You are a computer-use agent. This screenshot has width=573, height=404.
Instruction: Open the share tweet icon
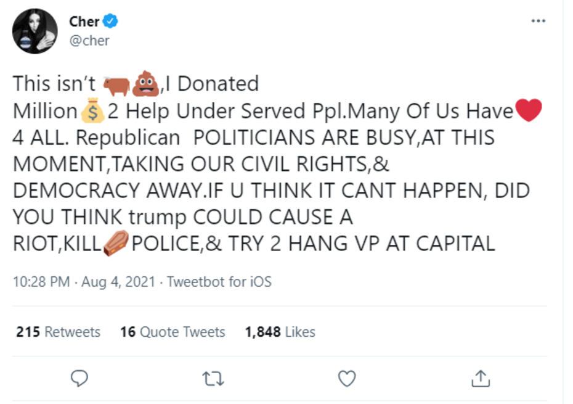(481, 377)
